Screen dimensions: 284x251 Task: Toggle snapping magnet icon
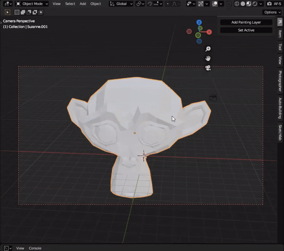click(150, 4)
